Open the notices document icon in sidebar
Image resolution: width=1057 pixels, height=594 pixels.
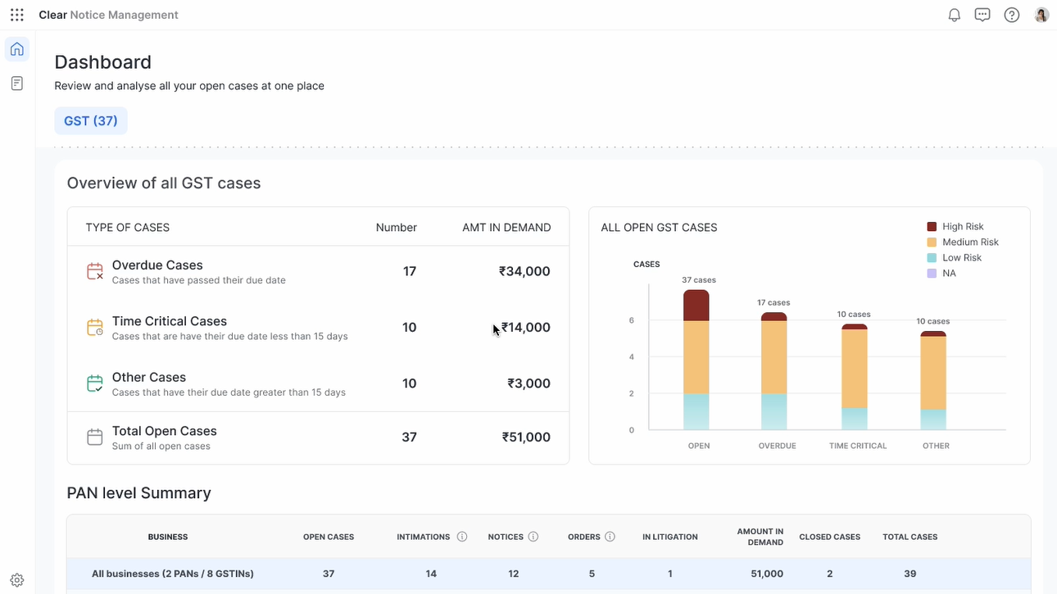(x=17, y=84)
